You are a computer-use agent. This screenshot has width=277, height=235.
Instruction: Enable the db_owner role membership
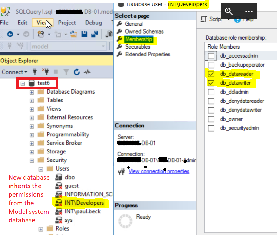211,120
